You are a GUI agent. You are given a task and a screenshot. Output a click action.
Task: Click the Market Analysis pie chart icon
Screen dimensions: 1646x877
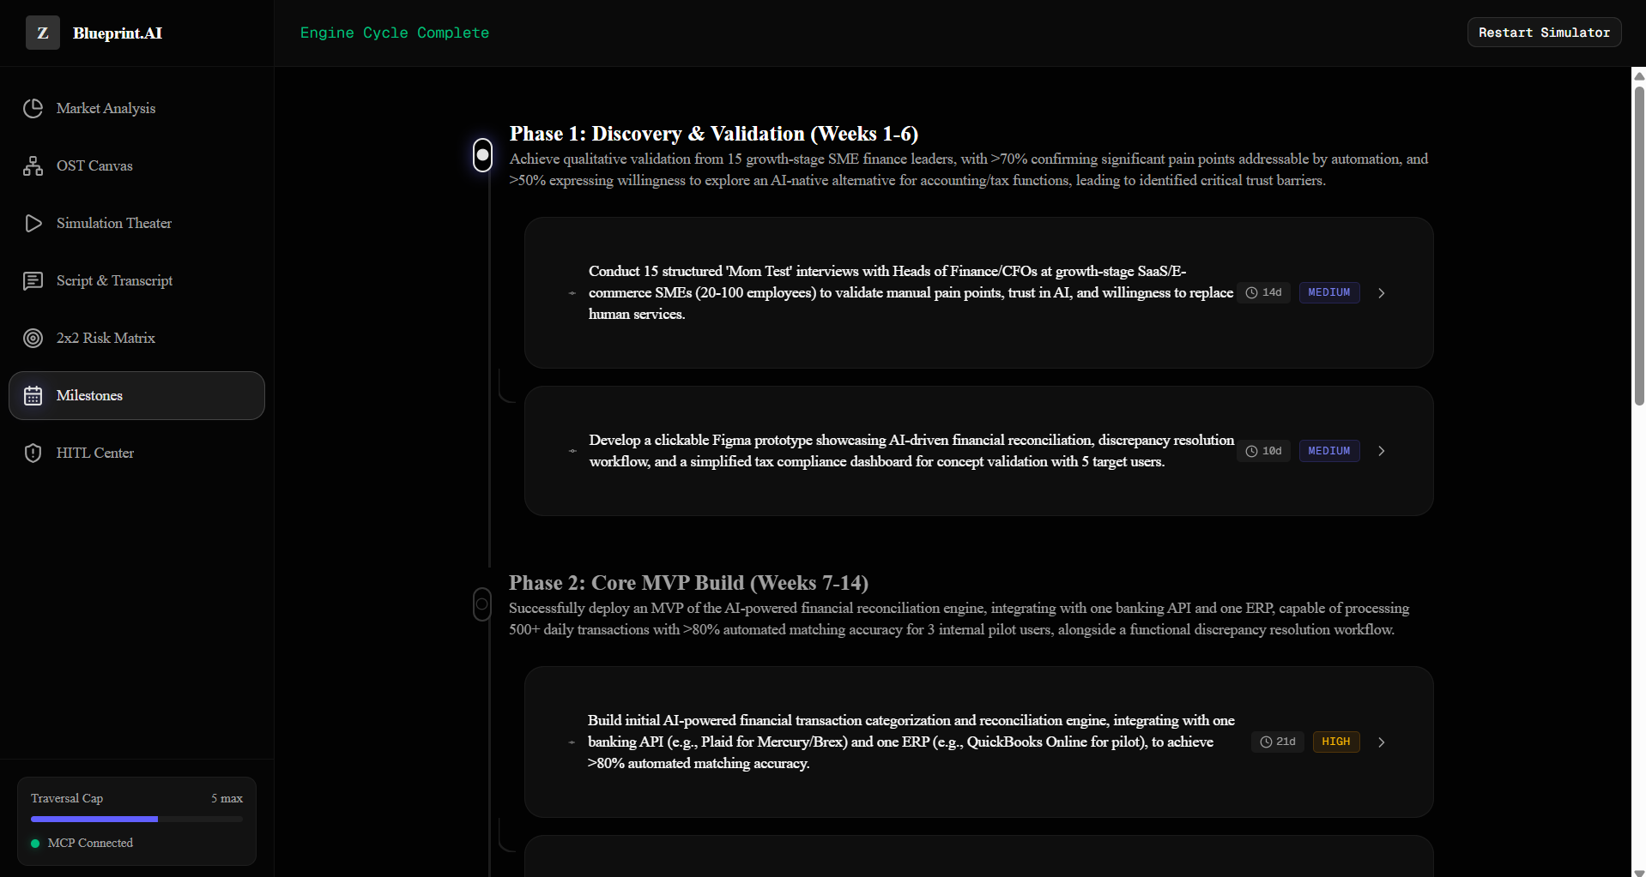pyautogui.click(x=33, y=108)
